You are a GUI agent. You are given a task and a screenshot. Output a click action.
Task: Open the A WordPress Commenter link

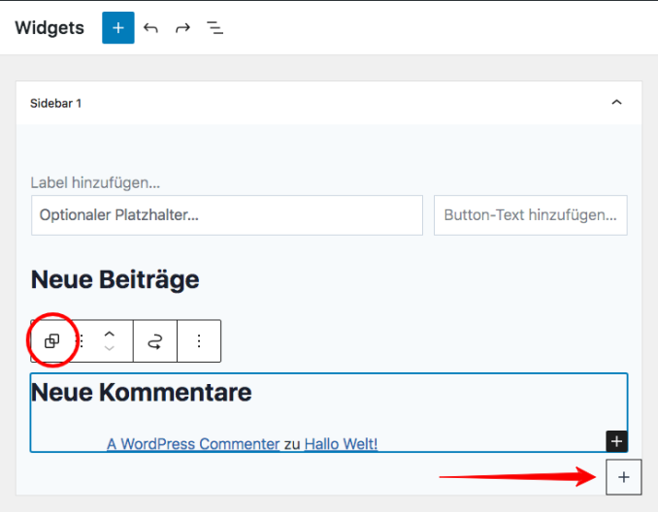pos(193,444)
